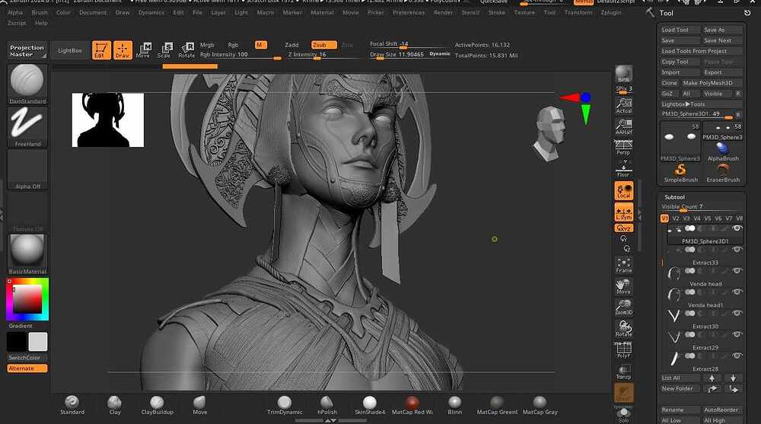
Task: Select the ClayBuildup brush
Action: [158, 405]
